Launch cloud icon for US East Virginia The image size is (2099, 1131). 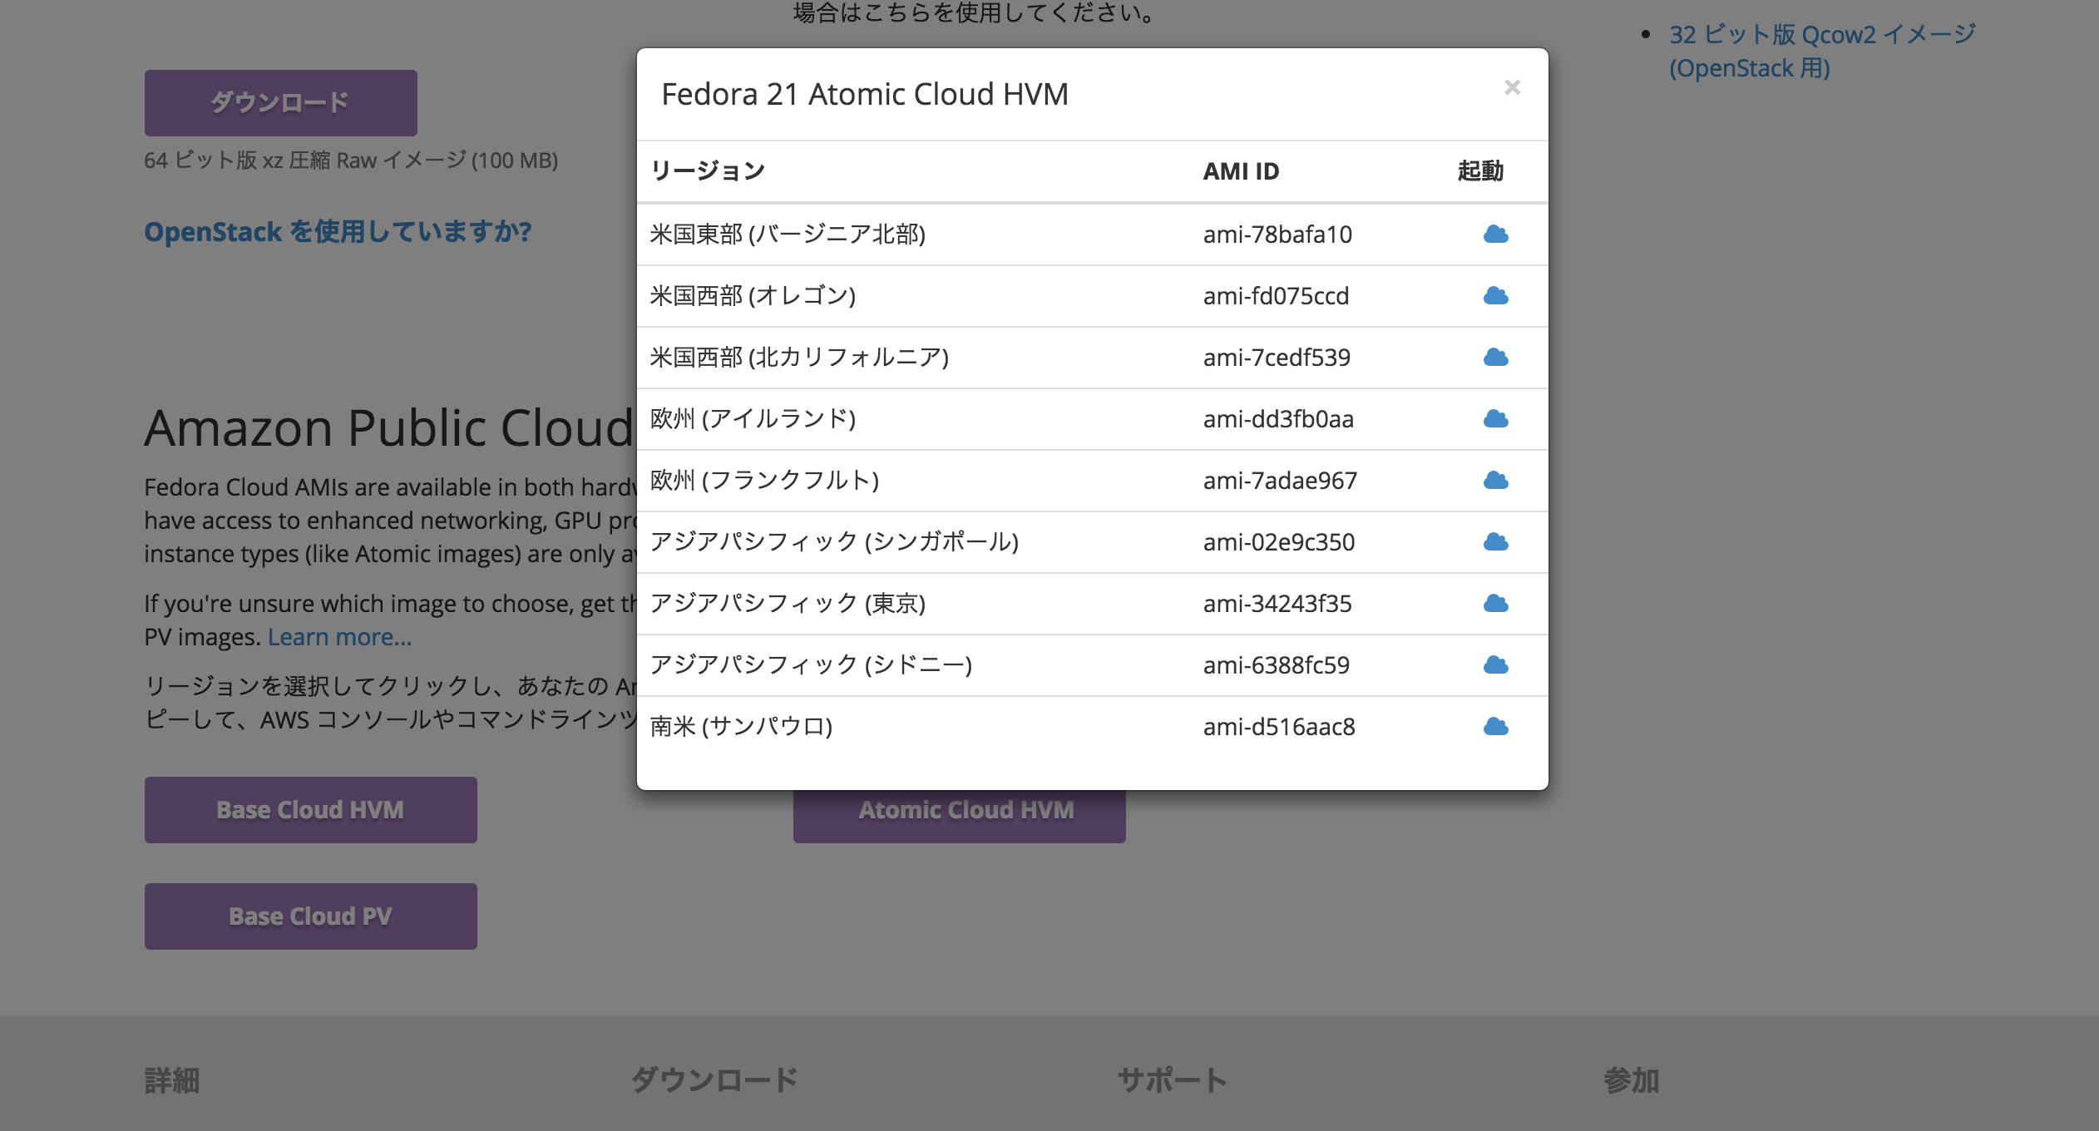(x=1495, y=235)
